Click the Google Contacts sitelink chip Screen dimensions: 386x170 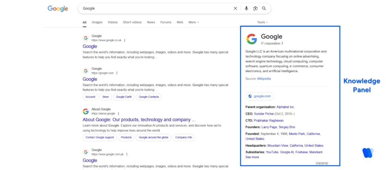tap(149, 97)
